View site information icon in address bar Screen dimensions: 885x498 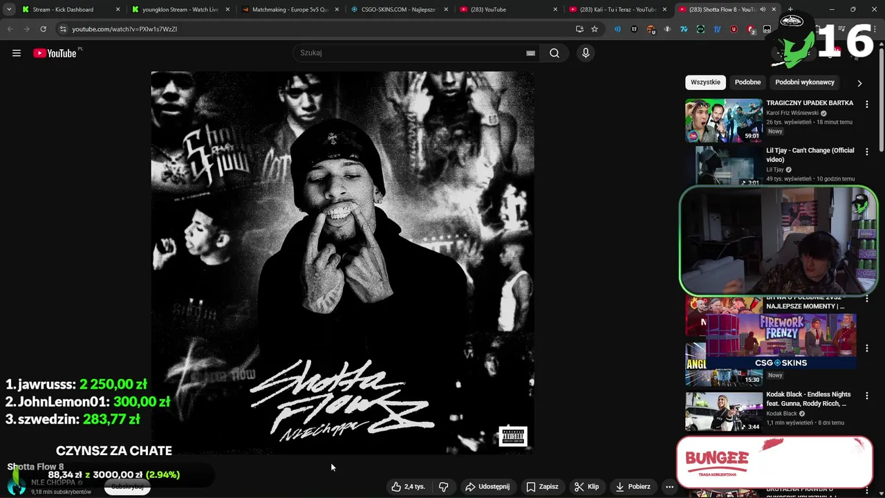[x=63, y=29]
